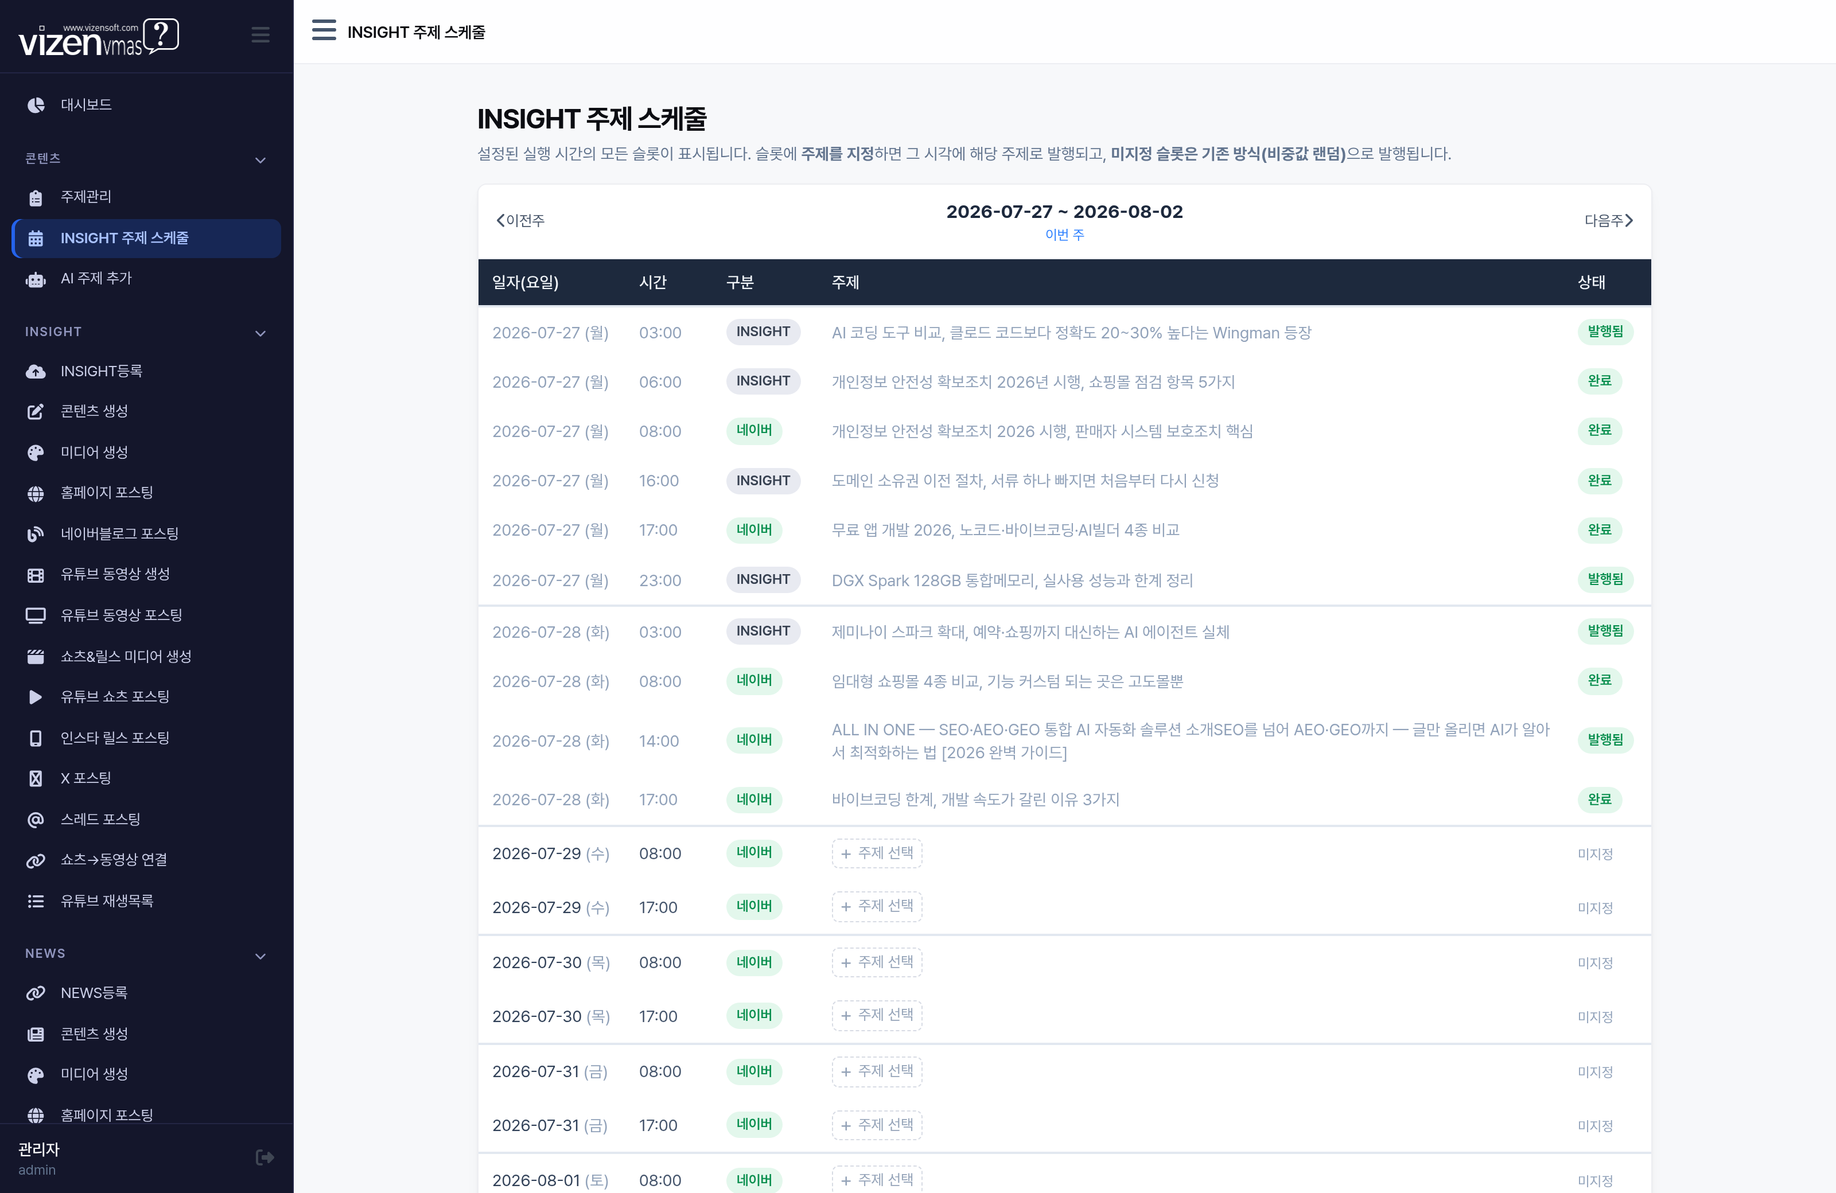The width and height of the screenshot is (1836, 1193).
Task: Select topic for 2026-07-30 17:00 slot
Action: tap(877, 1016)
